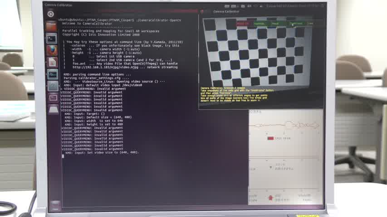Click the 'Welcome to CameraCalibrator' terminal line
Screen dimensions: 387x217
point(87,24)
